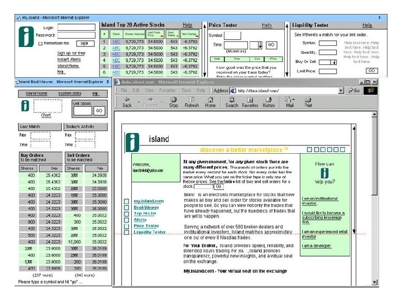Open Buy Or Sell dropdown
This screenshot has height=302, width=402.
(334, 62)
